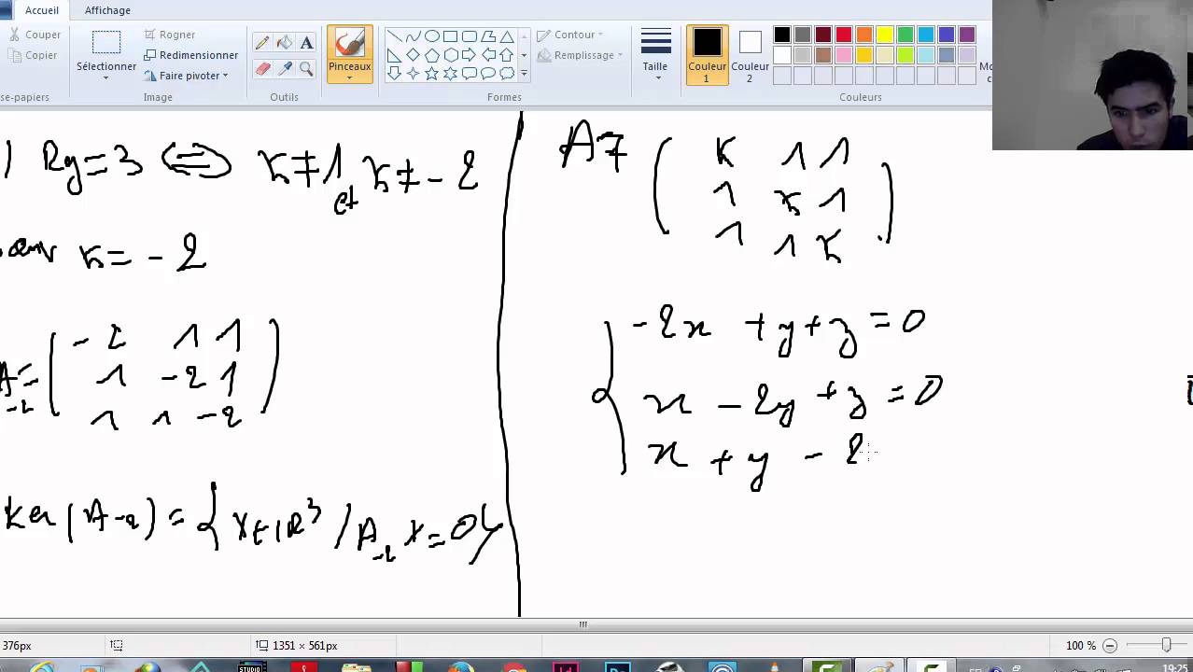The height and width of the screenshot is (672, 1193).
Task: Expand the full shapes gallery
Action: click(x=524, y=73)
